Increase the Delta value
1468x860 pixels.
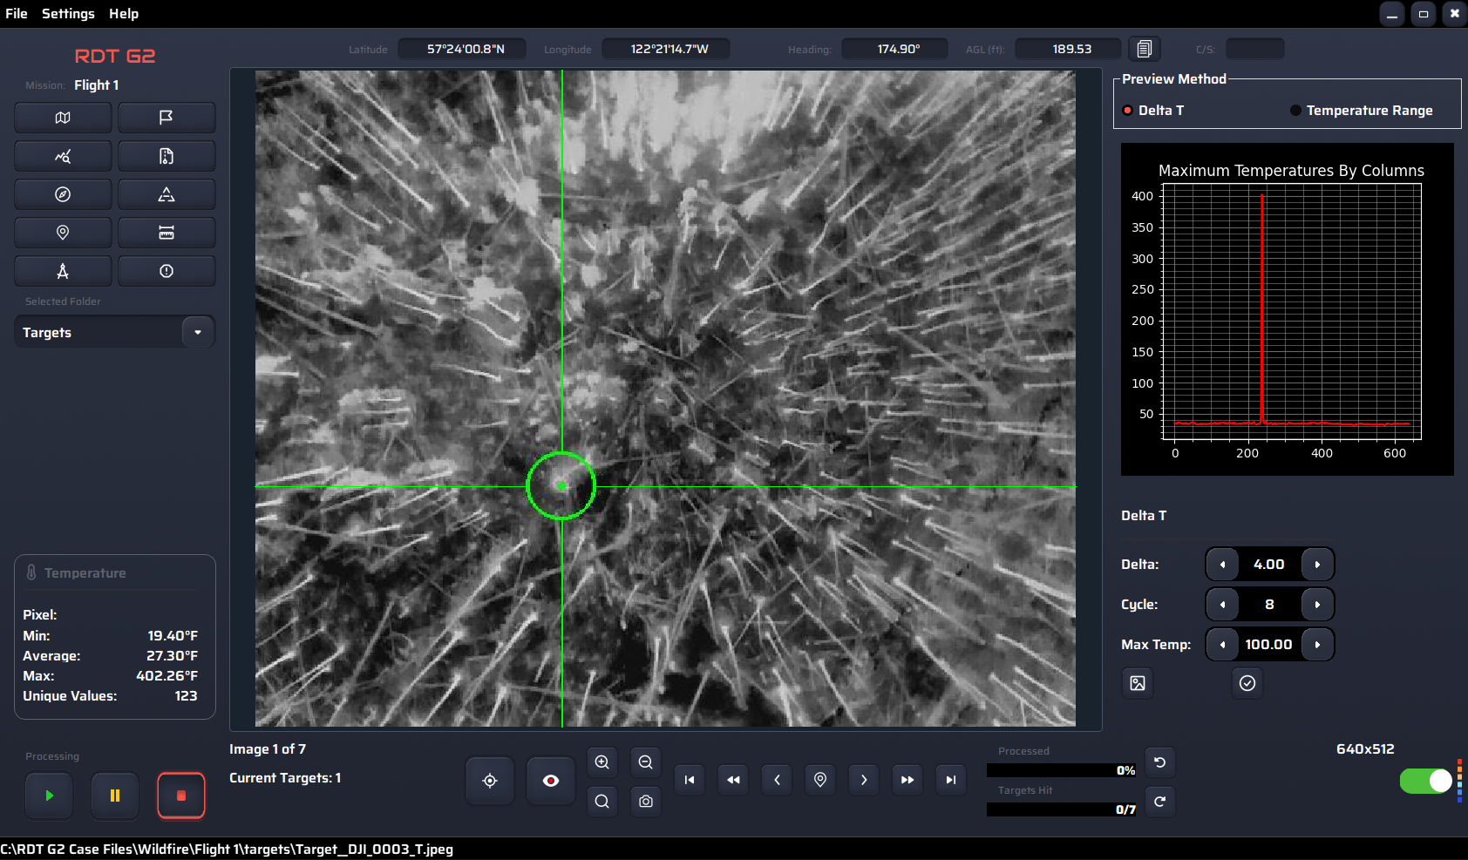coord(1317,565)
